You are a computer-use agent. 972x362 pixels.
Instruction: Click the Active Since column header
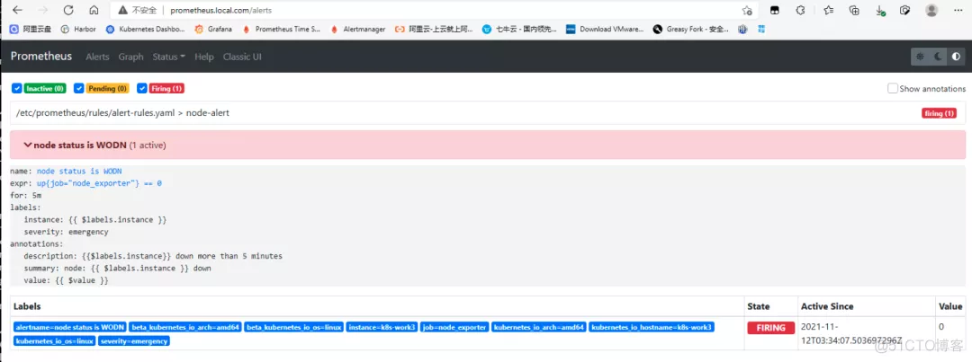coord(827,306)
